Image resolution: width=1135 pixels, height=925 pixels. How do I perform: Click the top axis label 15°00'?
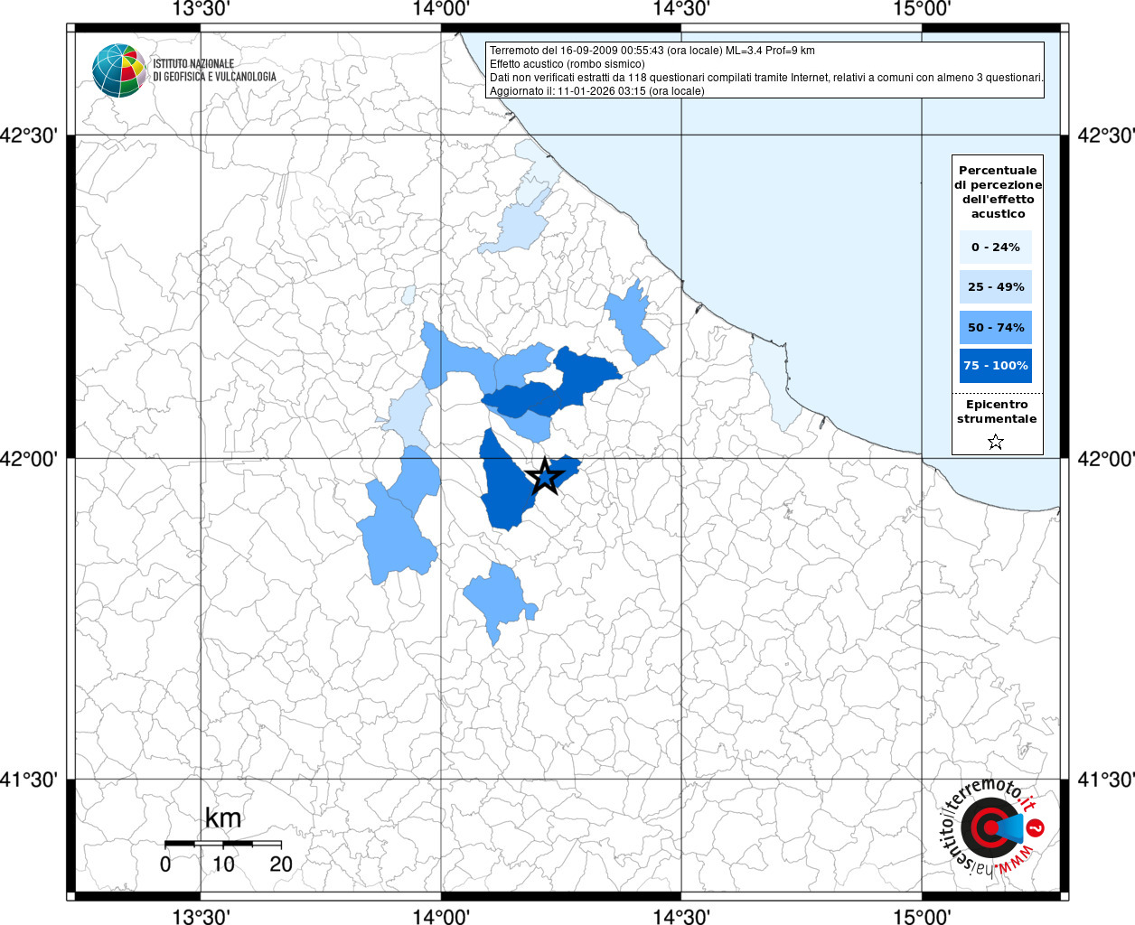[922, 9]
